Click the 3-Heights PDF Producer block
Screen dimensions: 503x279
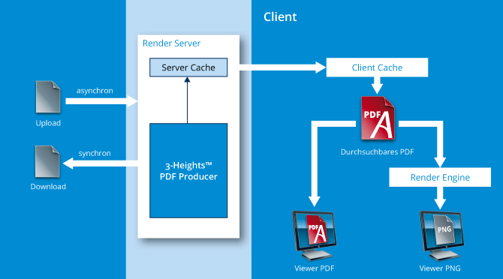[188, 171]
